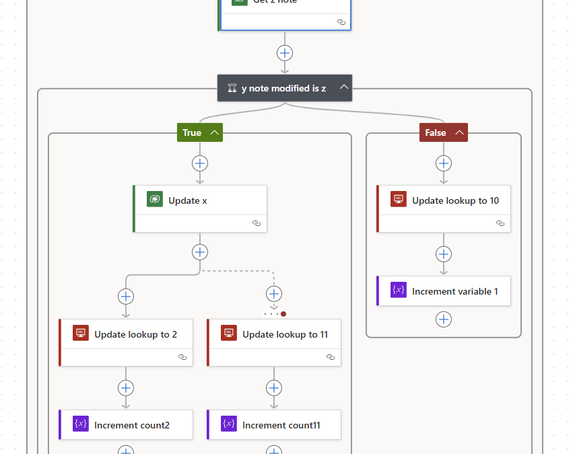Click the Dataverse icon on Update x action
The width and height of the screenshot is (571, 454).
point(154,198)
